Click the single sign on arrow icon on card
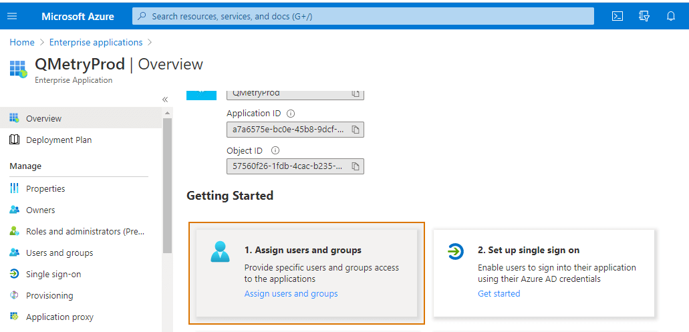Image resolution: width=689 pixels, height=332 pixels. coord(456,252)
